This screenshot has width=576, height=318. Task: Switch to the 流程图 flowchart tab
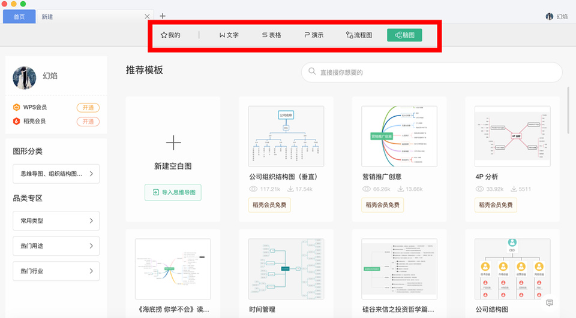click(x=359, y=35)
